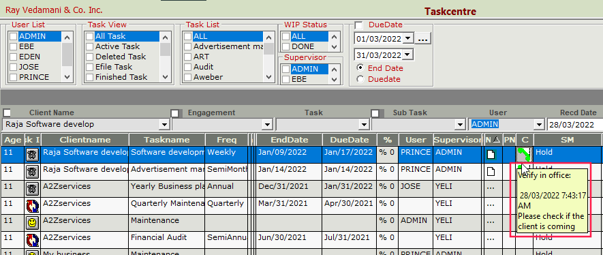Image resolution: width=603 pixels, height=255 pixels.
Task: Tick the Active Task view checkbox
Action: click(x=90, y=46)
